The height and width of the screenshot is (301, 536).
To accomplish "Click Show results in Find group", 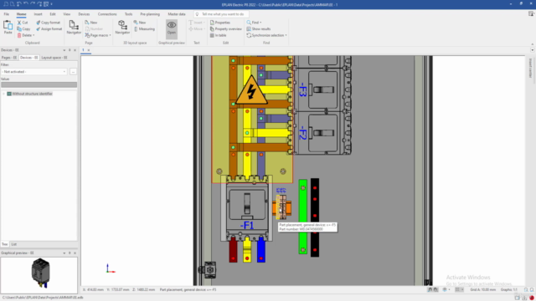I will click(x=259, y=29).
